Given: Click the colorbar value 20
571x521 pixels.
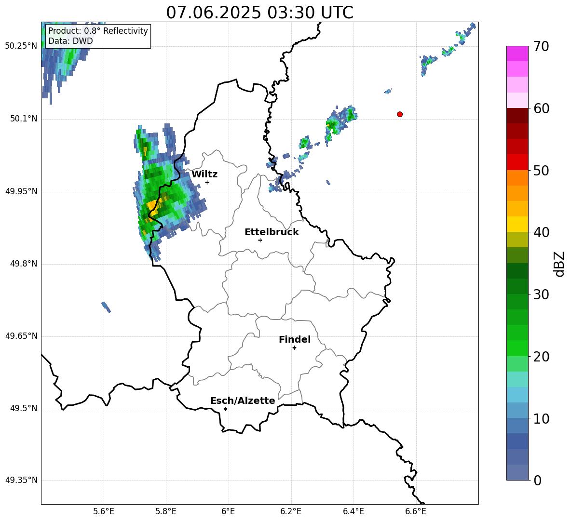Looking at the screenshot, I should (541, 357).
